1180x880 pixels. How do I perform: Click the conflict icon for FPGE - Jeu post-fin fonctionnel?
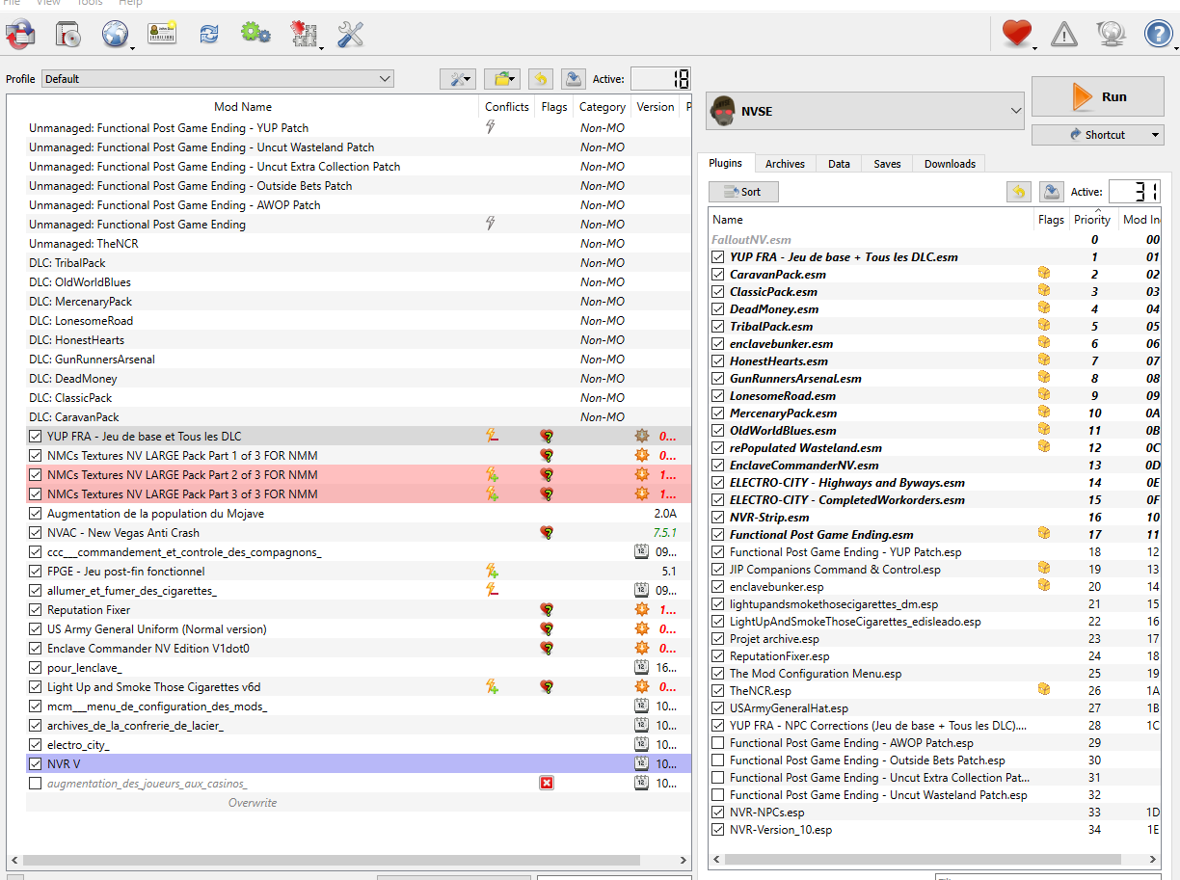coord(492,571)
